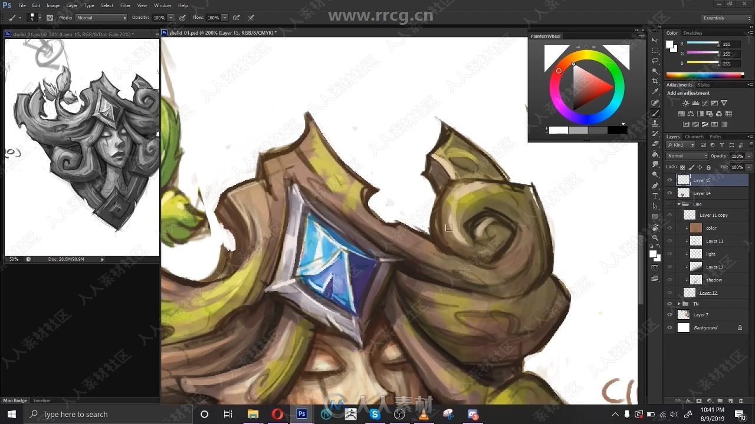Toggle lock transparent pixels

pos(682,167)
